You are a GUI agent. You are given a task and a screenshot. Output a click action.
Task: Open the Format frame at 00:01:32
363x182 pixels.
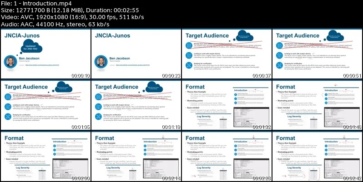pyautogui.click(x=227, y=105)
